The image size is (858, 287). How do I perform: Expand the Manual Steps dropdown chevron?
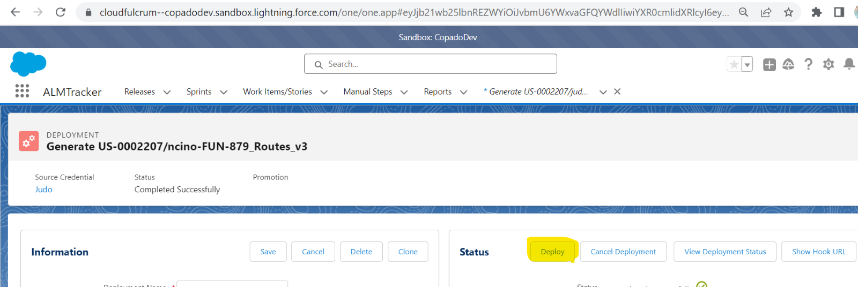404,92
